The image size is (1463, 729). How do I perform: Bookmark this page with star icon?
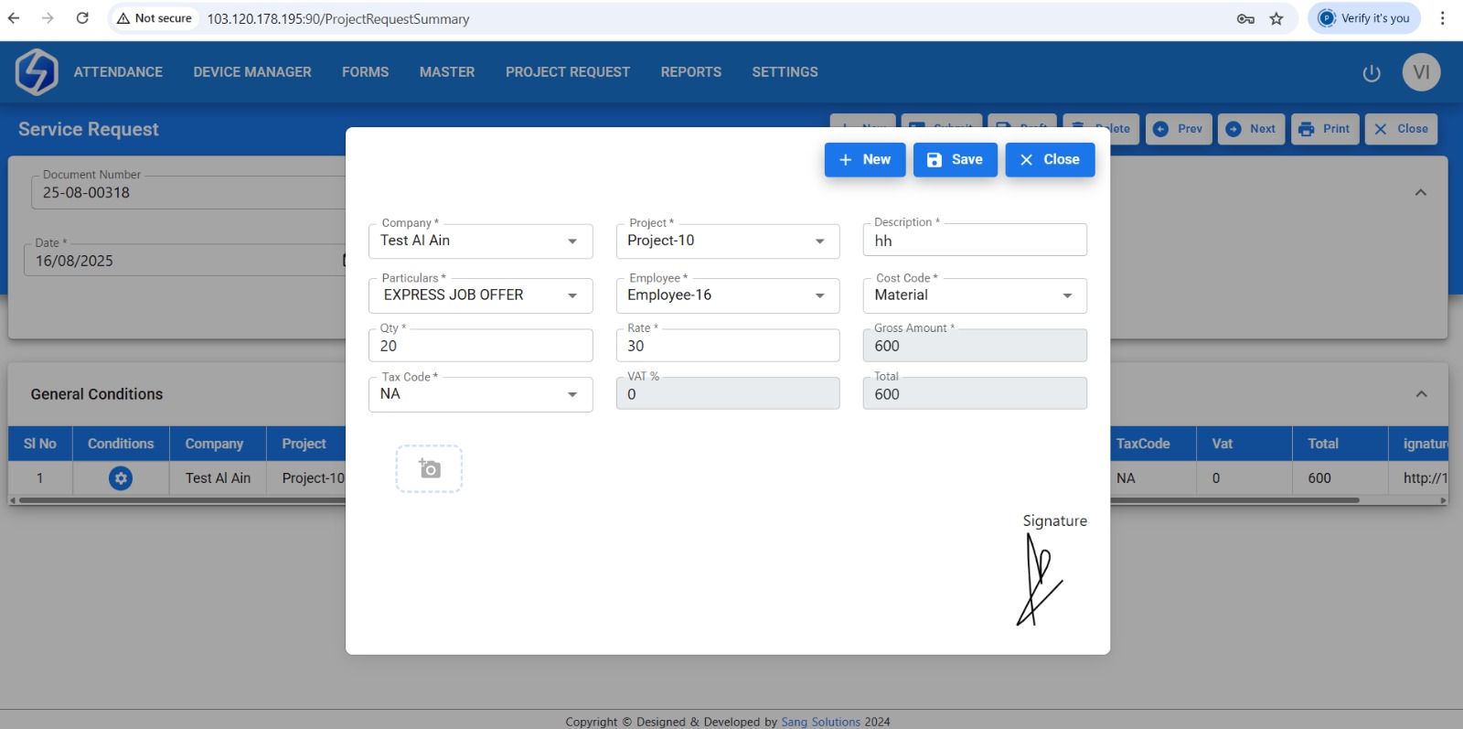pos(1276,18)
